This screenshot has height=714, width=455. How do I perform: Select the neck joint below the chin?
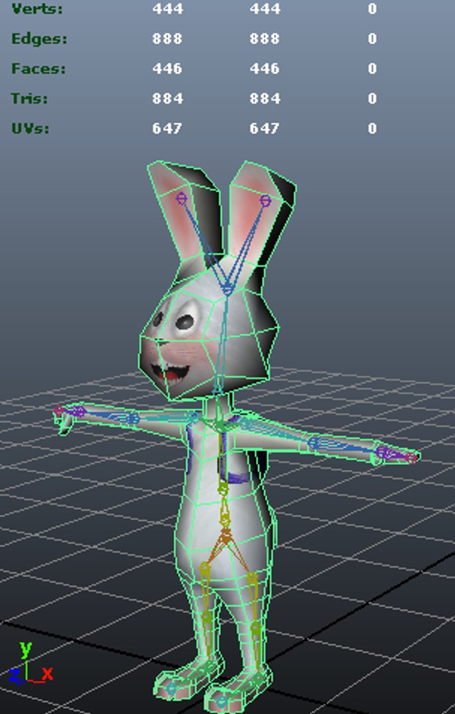[218, 390]
